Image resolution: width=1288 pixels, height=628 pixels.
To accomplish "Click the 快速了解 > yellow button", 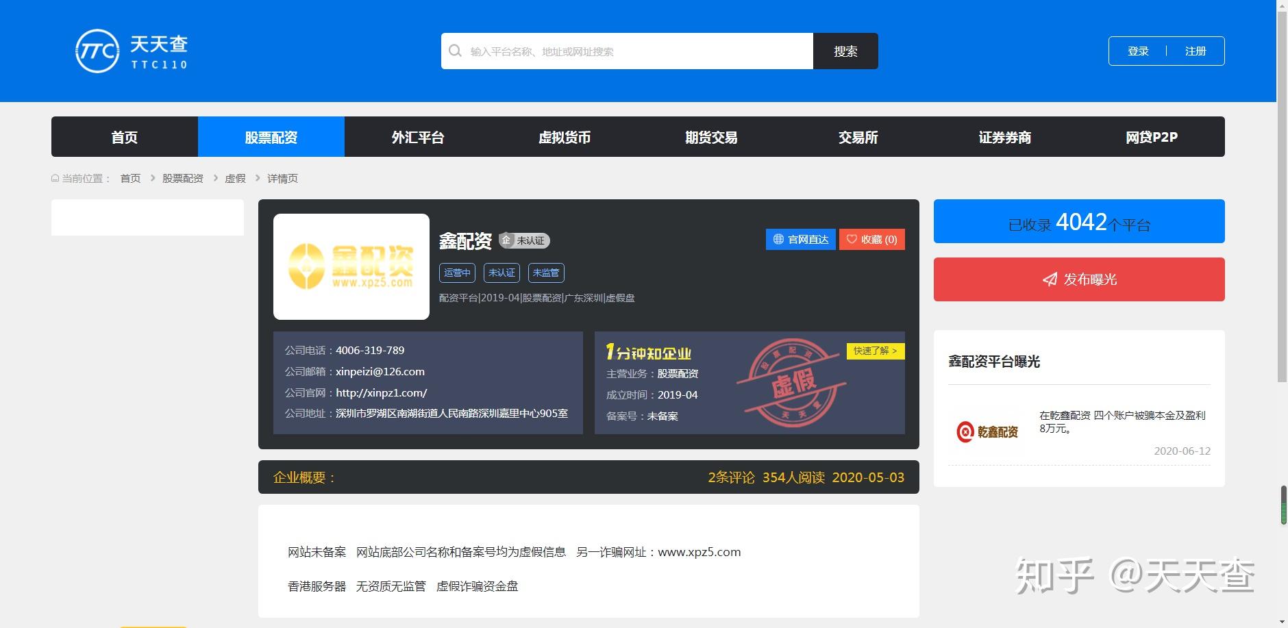I will click(x=876, y=351).
